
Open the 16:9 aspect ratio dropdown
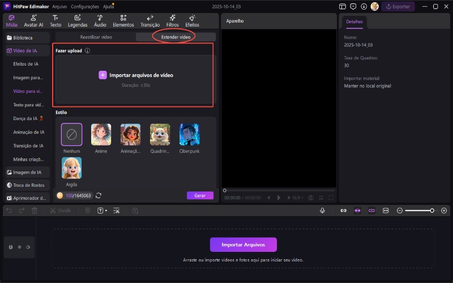298,198
